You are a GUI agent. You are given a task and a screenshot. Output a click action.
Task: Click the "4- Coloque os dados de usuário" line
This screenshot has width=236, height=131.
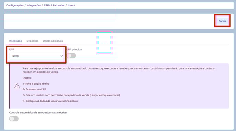tap(50, 101)
